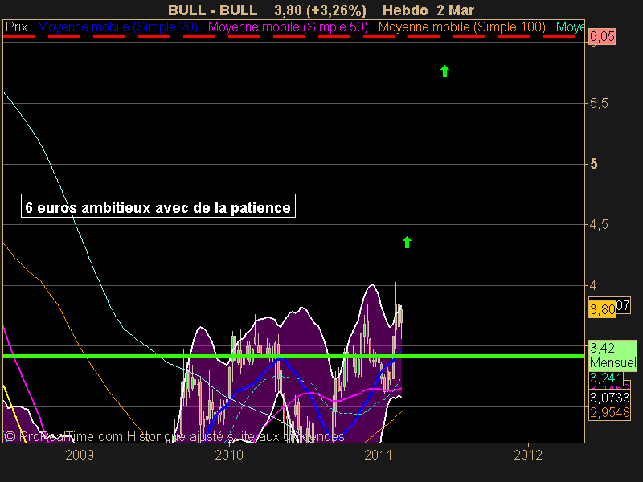
Task: Select the orange '3,80' current price label
Action: click(x=602, y=309)
